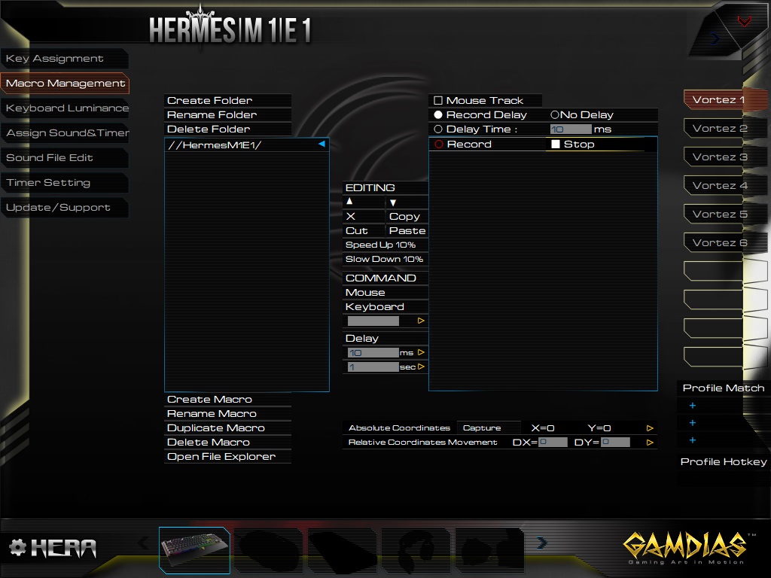This screenshot has height=578, width=771.
Task: Select the Delay Time radio button
Action: (438, 129)
